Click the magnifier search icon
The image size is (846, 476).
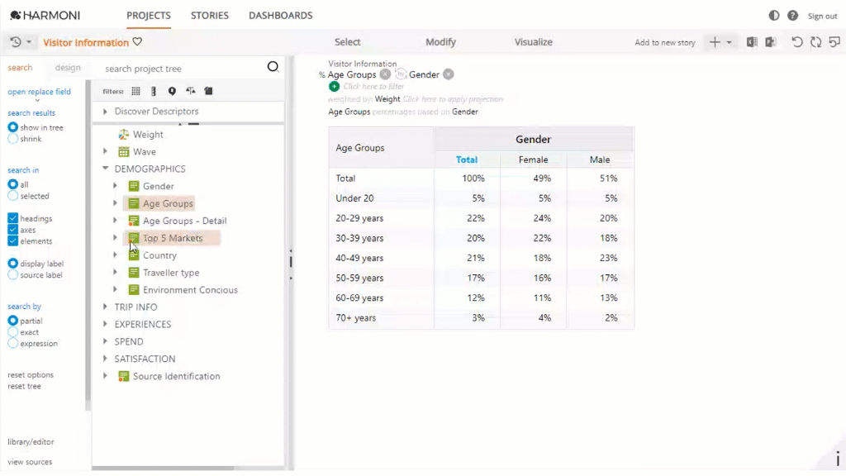point(273,67)
